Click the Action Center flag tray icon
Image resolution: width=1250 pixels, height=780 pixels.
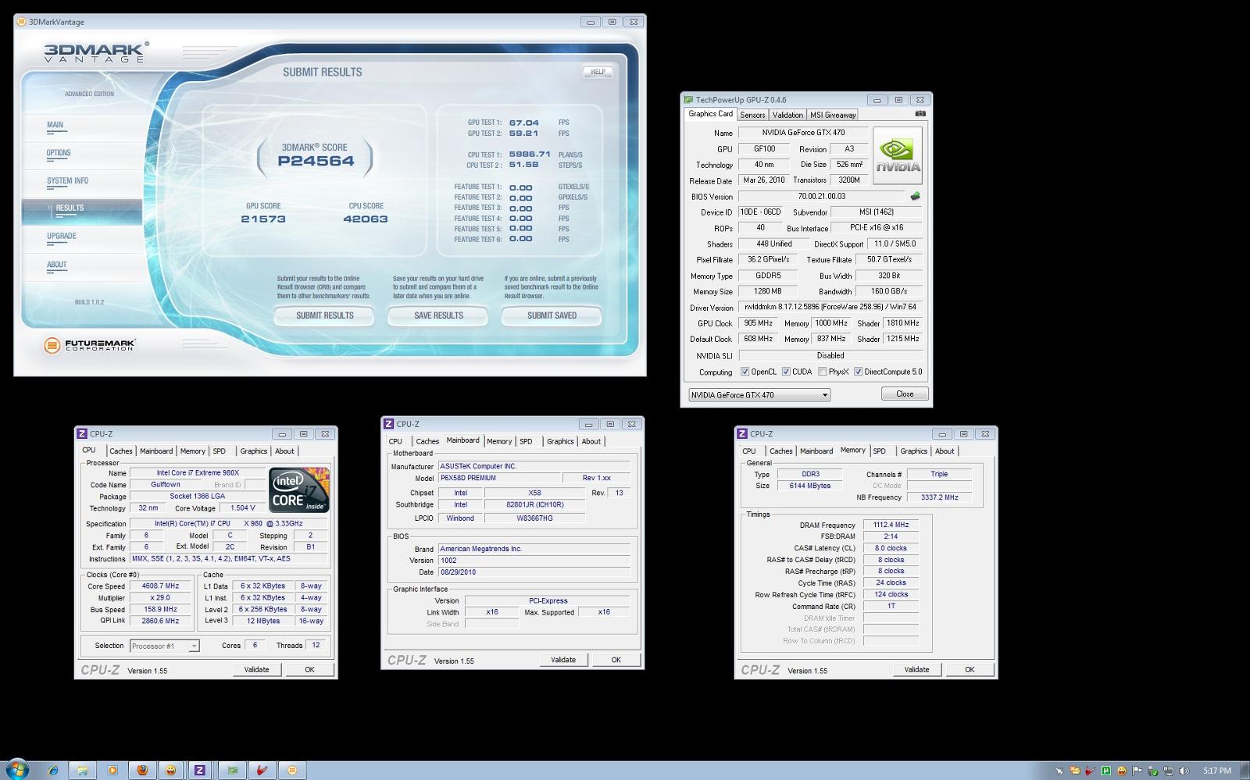[x=1137, y=771]
